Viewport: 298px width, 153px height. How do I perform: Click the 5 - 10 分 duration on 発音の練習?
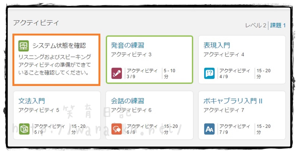point(169,73)
